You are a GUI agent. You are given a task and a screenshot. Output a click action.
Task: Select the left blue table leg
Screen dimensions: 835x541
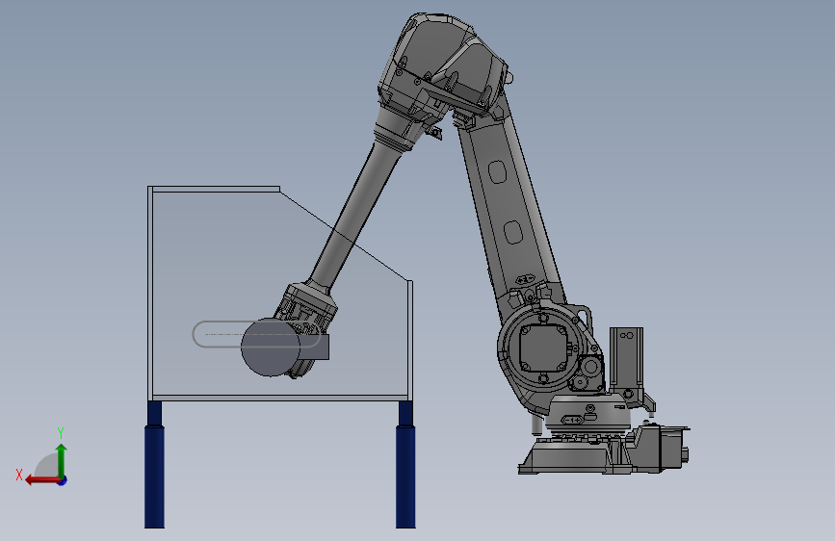pos(154,464)
